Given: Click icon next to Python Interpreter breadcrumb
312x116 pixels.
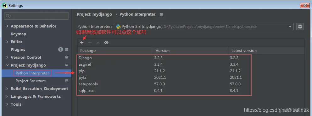Looking at the screenshot, I should tap(161, 14).
